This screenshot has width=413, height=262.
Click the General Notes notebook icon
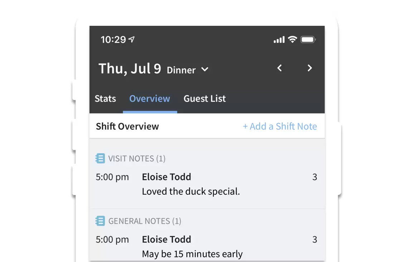[100, 221]
